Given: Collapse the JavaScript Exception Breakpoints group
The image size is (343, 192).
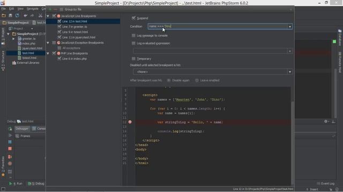Looking at the screenshot, I should [48, 43].
